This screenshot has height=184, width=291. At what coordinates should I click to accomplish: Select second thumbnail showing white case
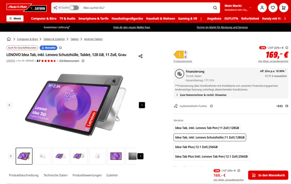tap(42, 156)
